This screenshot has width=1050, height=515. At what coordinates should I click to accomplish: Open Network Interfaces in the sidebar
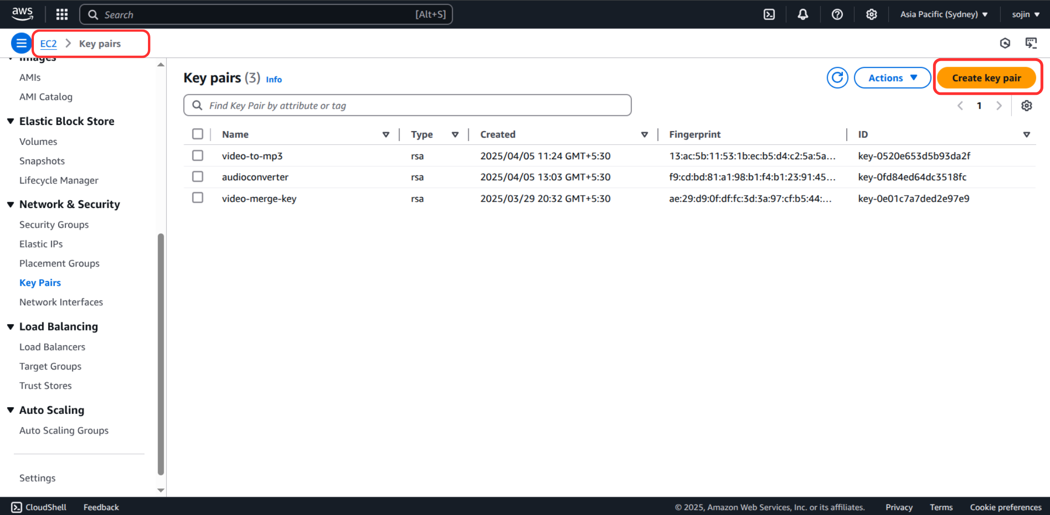61,302
